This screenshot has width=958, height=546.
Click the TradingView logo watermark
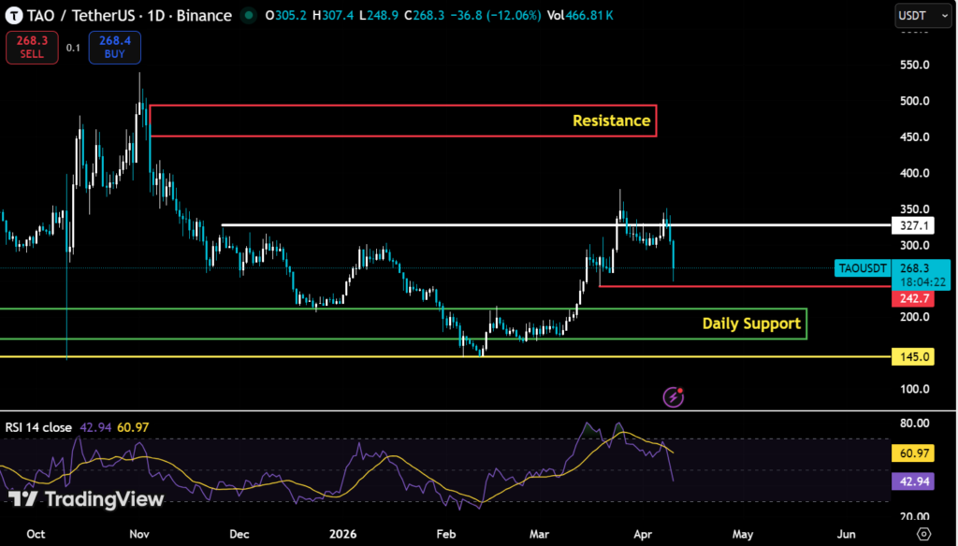click(82, 499)
